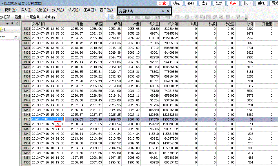Viewport: 278px width, 166px height.
Task: Open the 分析(A) menu
Action: pos(58,10)
